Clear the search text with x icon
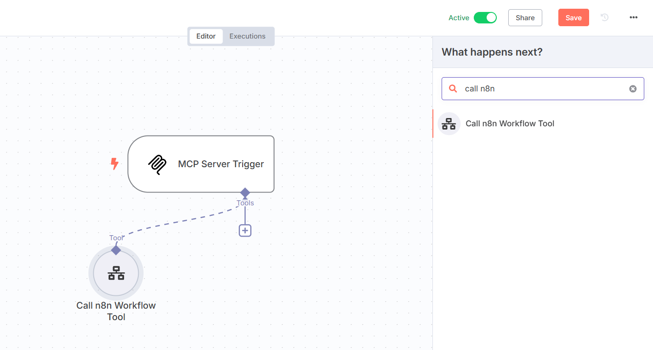The height and width of the screenshot is (350, 653). click(633, 89)
